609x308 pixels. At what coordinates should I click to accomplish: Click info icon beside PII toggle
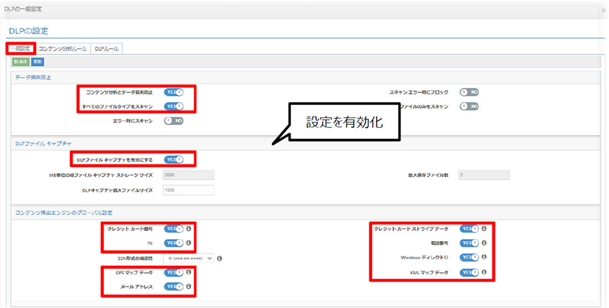(x=189, y=242)
